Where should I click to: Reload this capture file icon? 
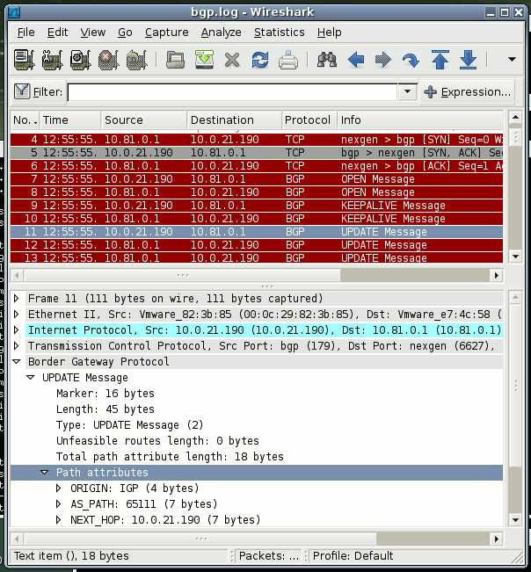click(260, 61)
